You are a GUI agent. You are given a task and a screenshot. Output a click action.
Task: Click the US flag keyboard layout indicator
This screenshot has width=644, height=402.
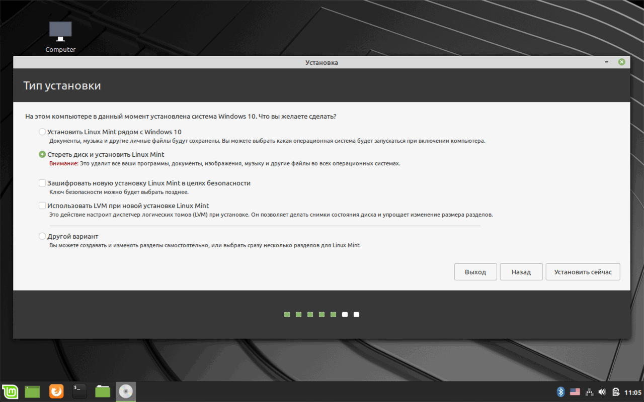tap(575, 392)
